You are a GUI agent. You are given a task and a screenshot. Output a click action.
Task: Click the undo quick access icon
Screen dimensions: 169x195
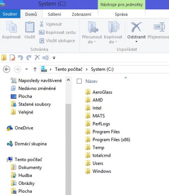click(x=20, y=58)
